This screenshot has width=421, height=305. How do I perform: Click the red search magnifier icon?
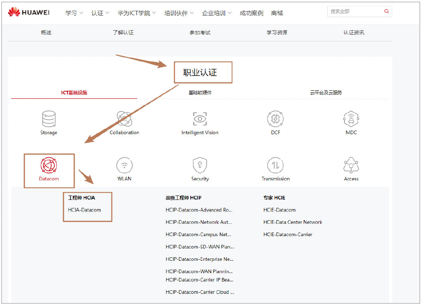[x=386, y=12]
